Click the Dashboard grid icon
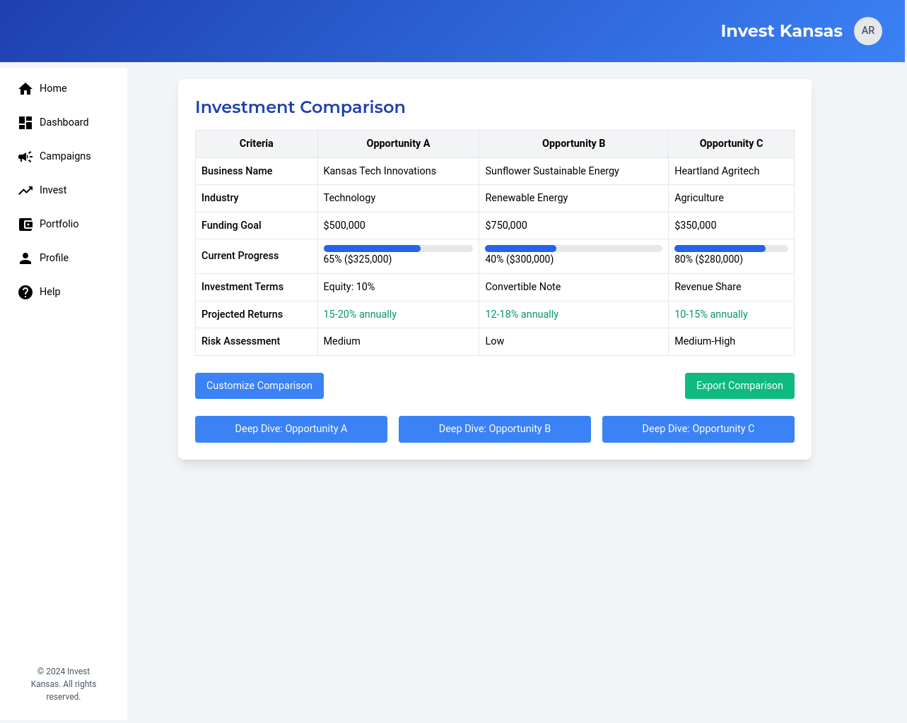This screenshot has height=723, width=907. coord(25,122)
